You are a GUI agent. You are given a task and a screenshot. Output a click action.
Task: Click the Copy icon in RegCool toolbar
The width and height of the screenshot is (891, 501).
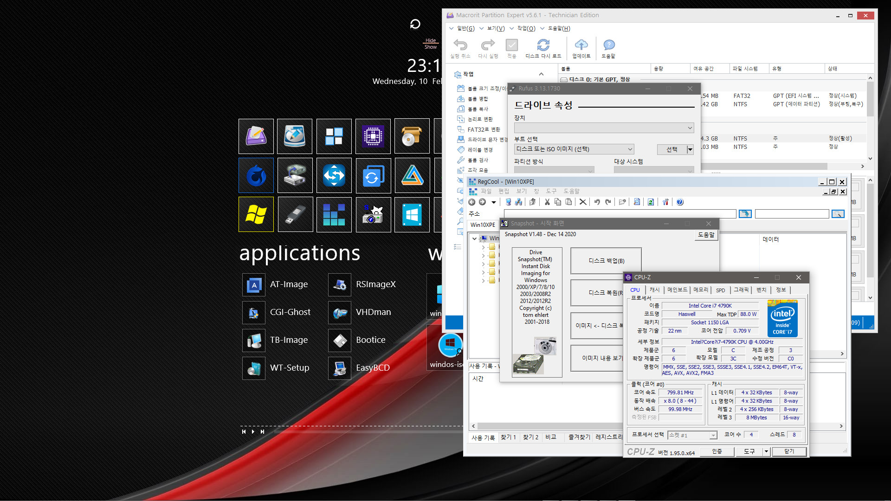click(558, 202)
